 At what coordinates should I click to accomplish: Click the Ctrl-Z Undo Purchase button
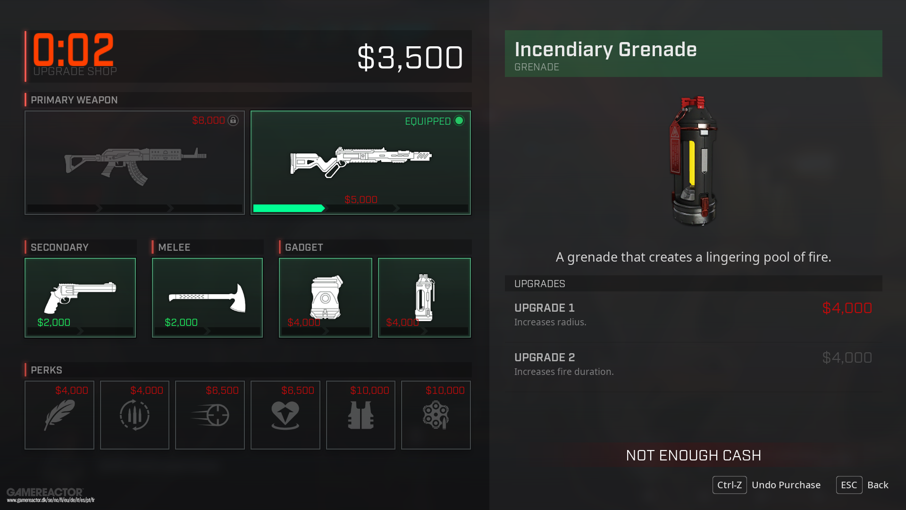pyautogui.click(x=767, y=485)
